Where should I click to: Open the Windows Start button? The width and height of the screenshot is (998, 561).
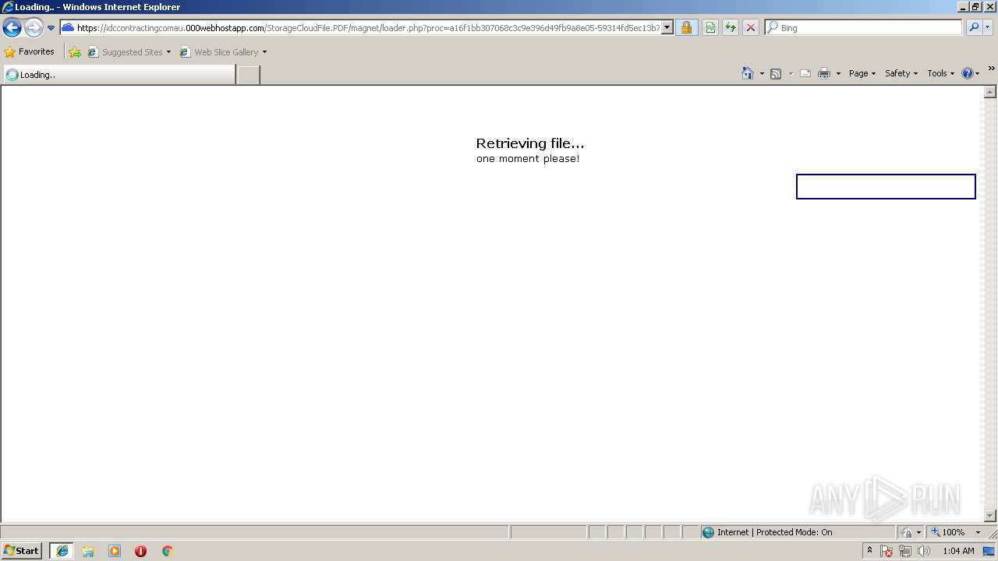[x=21, y=551]
